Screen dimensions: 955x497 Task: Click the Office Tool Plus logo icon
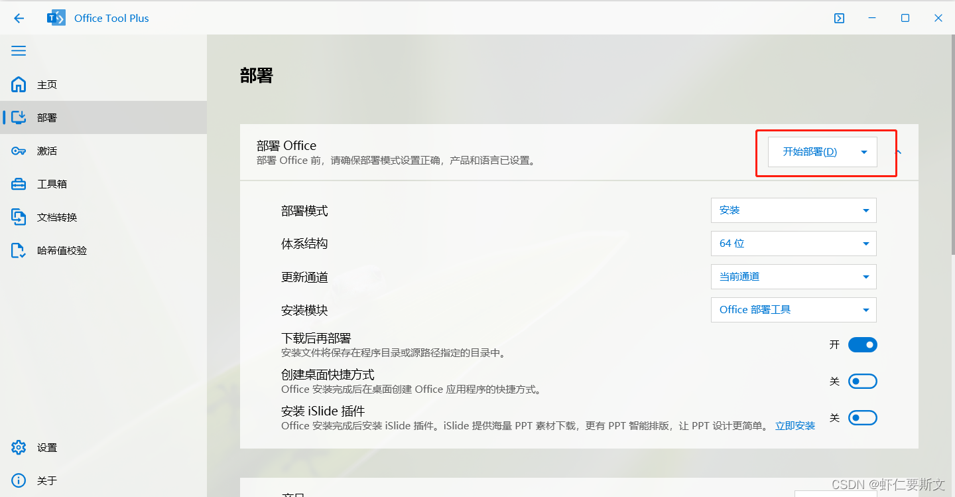[56, 18]
